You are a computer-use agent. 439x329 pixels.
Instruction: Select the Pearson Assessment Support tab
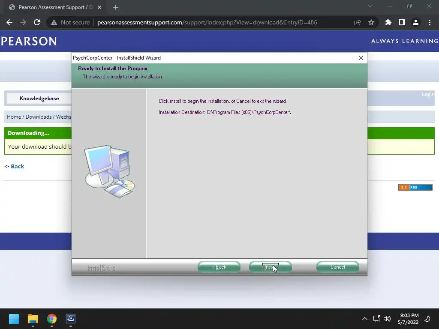pyautogui.click(x=54, y=7)
